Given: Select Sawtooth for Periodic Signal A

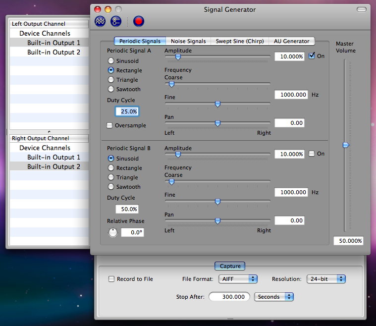Looking at the screenshot, I should 111,89.
